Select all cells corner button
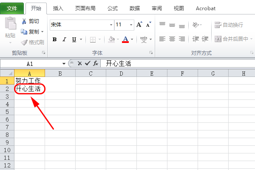 point(7,74)
